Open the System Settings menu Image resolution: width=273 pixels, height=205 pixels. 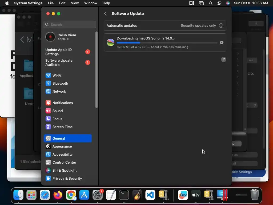[x=28, y=3]
